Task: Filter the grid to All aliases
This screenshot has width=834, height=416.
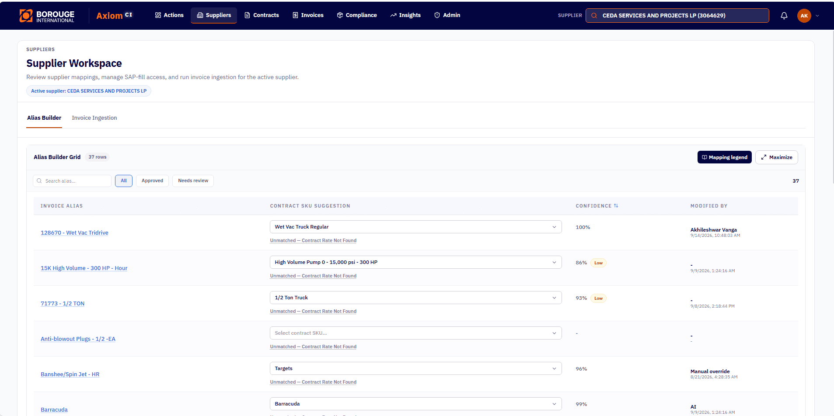Action: [x=124, y=181]
